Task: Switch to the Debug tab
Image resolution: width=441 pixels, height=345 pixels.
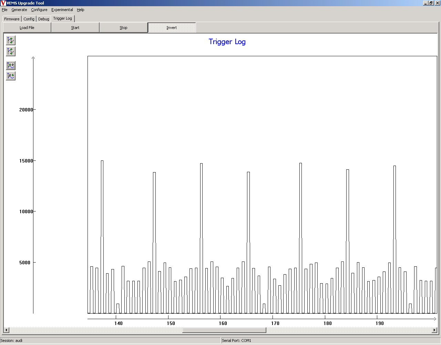Action: tap(44, 19)
